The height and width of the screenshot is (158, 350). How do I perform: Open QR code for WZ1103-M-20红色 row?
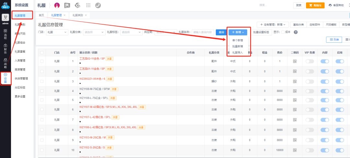[295, 140]
